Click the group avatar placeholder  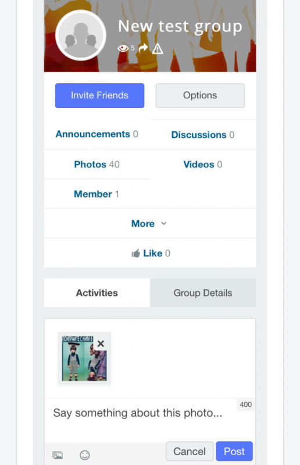(81, 35)
